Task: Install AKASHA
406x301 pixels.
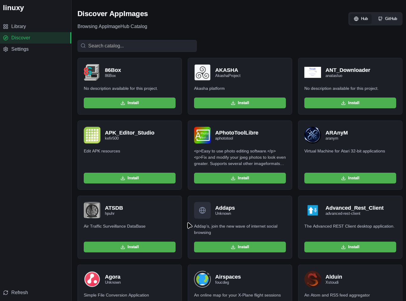Action: [x=240, y=103]
